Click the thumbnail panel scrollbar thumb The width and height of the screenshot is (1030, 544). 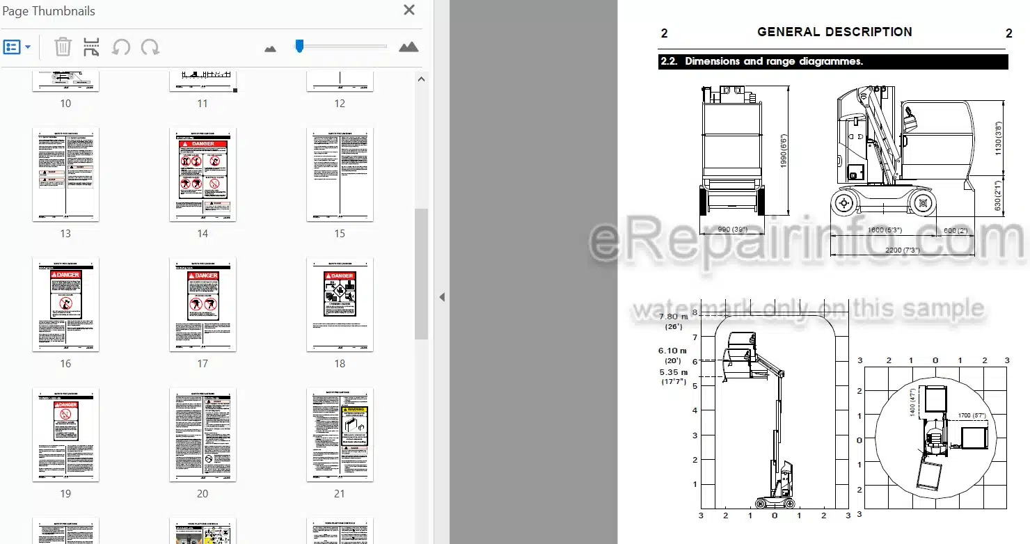point(422,273)
